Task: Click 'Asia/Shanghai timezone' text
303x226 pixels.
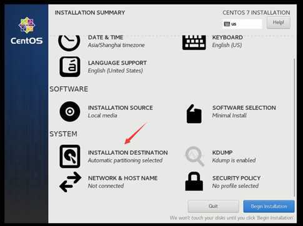Action: click(116, 45)
